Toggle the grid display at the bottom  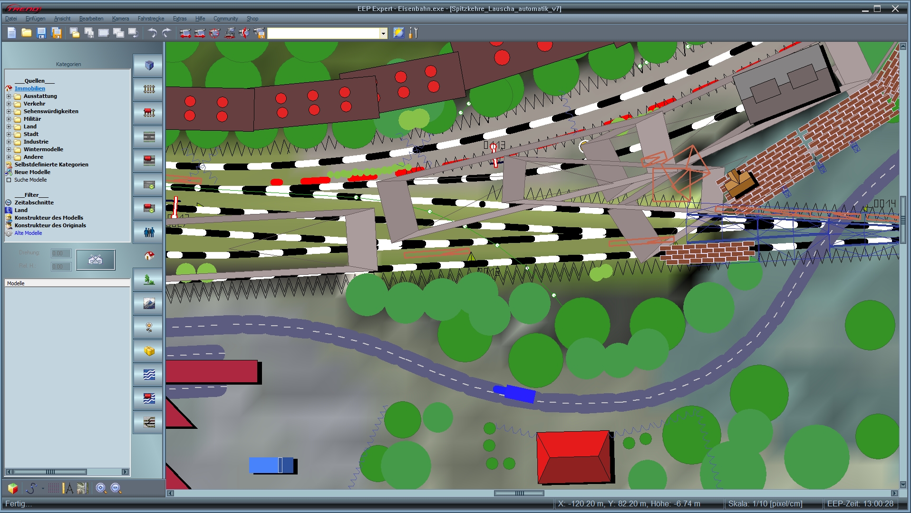tap(54, 488)
